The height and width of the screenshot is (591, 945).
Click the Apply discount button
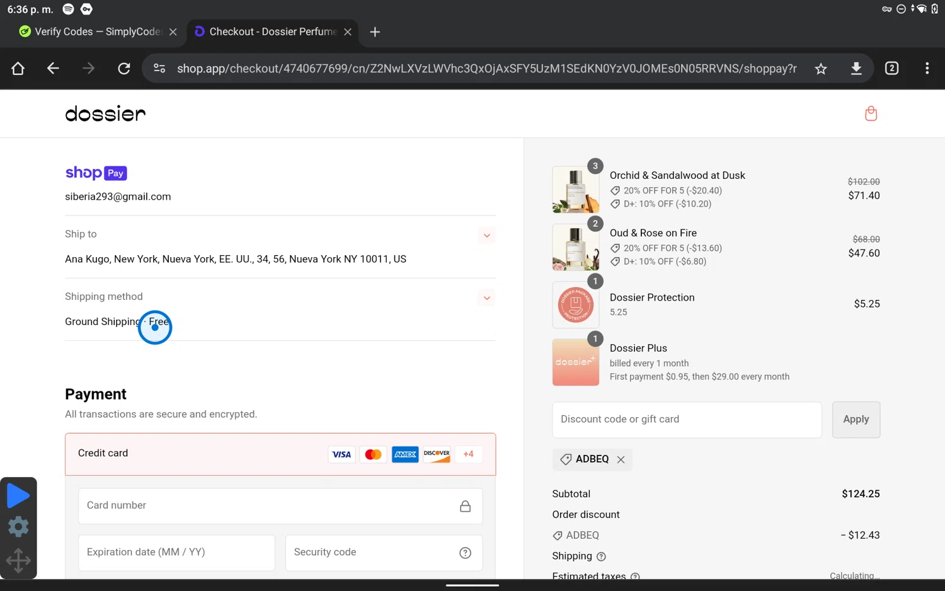(x=856, y=420)
